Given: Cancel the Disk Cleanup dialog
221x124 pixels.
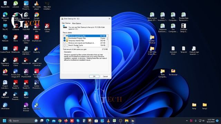Looking at the screenshot, I should pos(105,76).
